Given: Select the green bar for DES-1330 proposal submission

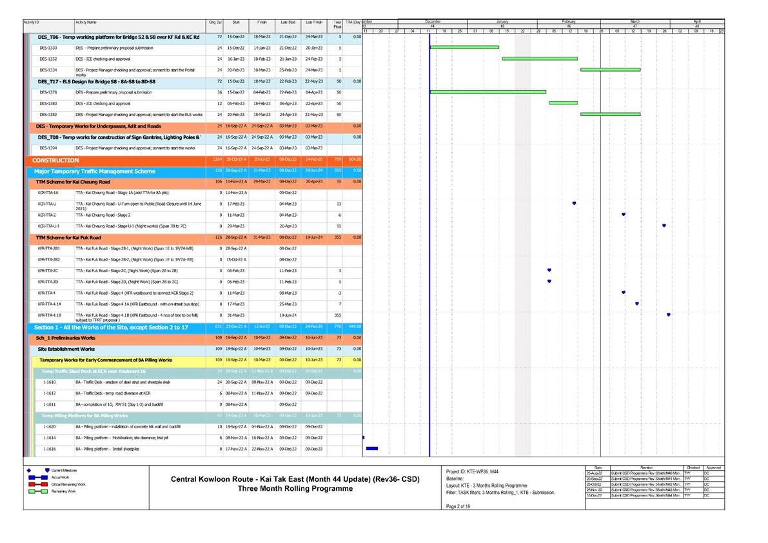Looking at the screenshot, I should tap(464, 47).
